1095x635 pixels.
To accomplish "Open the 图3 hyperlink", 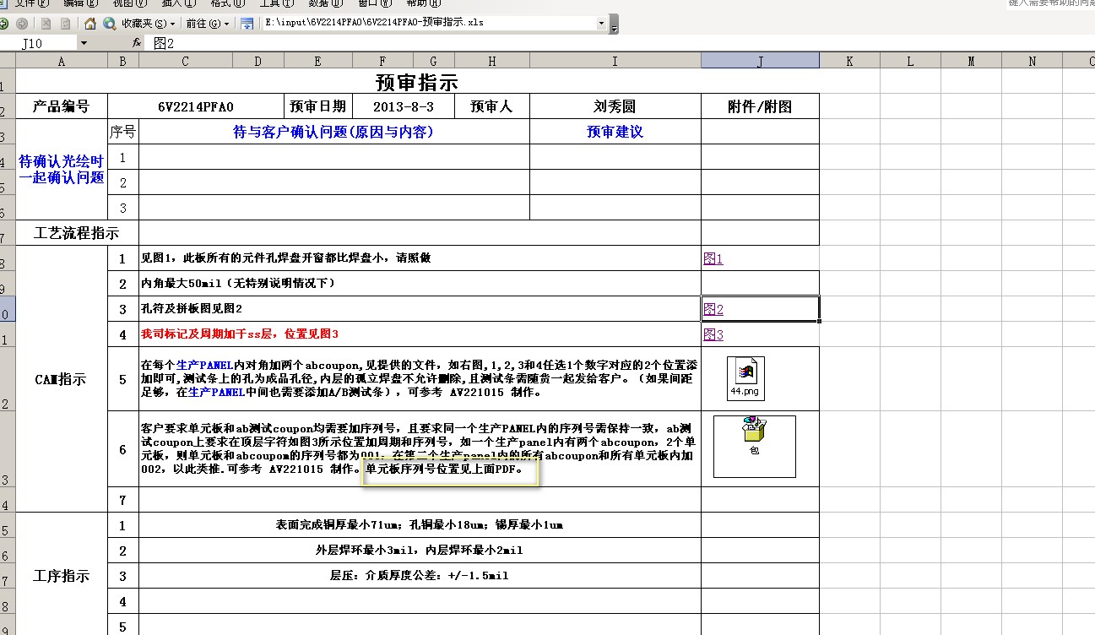I will point(713,334).
